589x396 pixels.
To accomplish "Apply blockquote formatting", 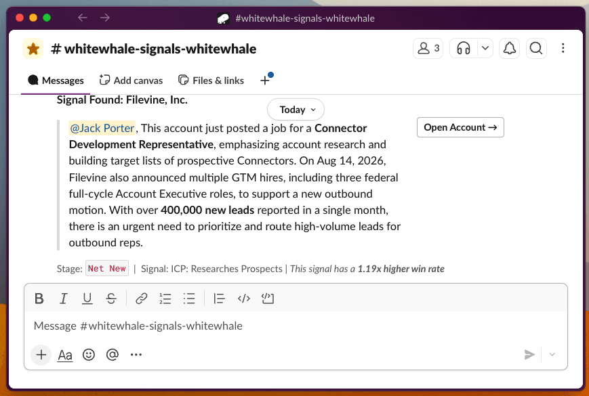I will [x=219, y=299].
